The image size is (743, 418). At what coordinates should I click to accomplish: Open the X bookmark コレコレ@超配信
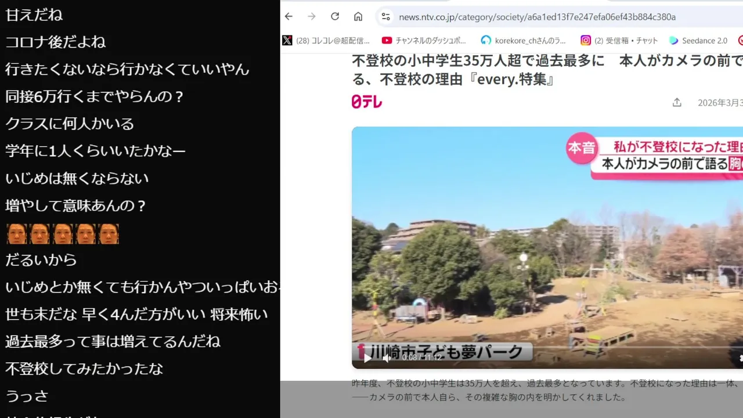[x=327, y=40]
